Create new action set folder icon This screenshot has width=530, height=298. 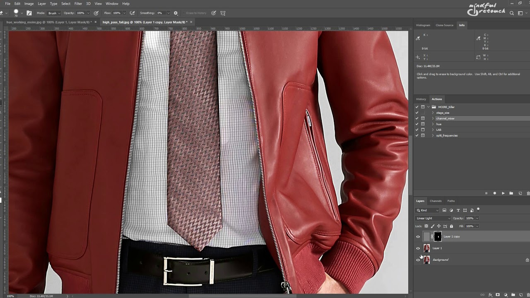click(x=511, y=193)
